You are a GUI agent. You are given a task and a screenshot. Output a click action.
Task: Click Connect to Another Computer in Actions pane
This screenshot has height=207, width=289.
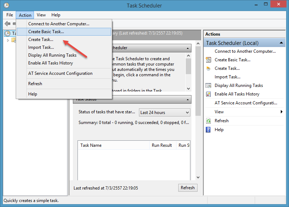click(x=245, y=51)
